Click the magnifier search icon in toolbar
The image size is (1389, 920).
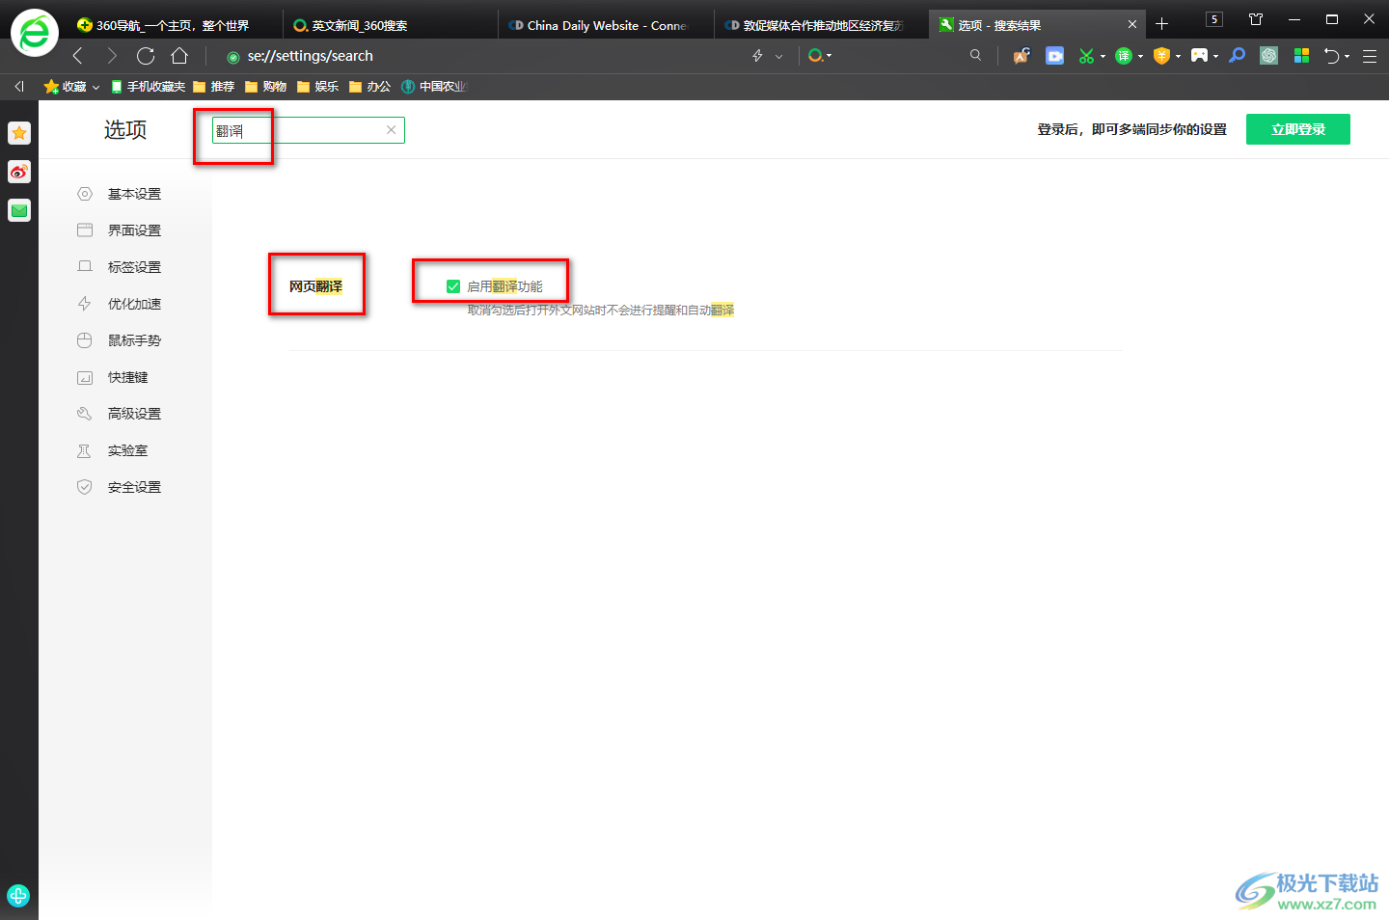click(976, 56)
